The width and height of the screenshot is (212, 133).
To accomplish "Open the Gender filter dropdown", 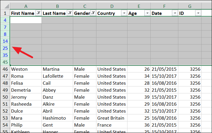I will pyautogui.click(x=93, y=13).
